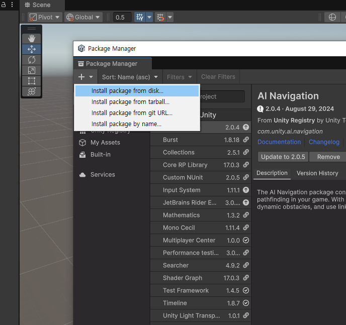Select the Hand view tool
This screenshot has width=346, height=325.
(x=32, y=39)
